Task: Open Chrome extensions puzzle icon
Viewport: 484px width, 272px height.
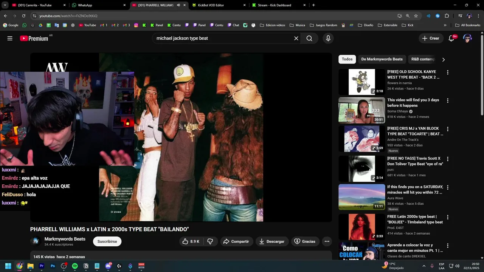Action: click(447, 16)
